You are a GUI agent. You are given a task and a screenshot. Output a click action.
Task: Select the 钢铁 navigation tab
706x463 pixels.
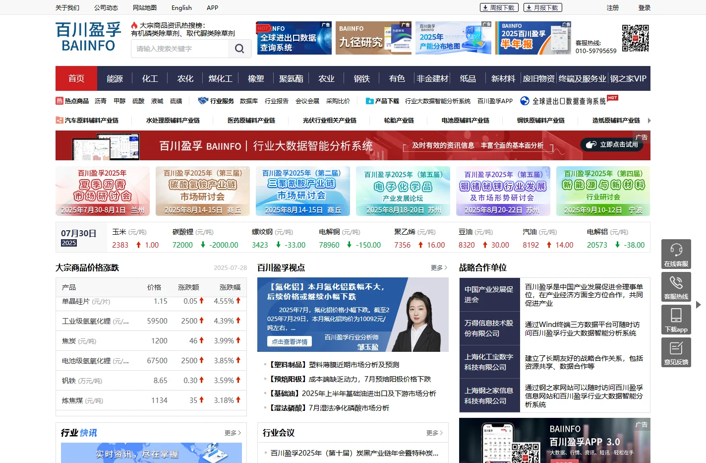coord(361,78)
